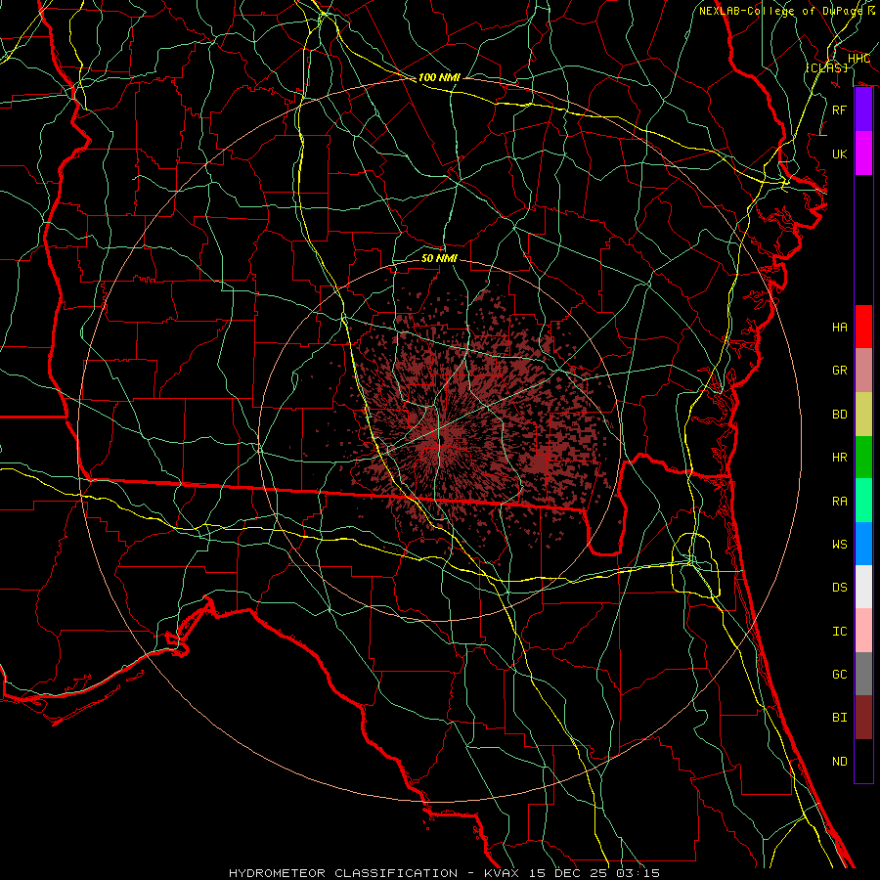Click the "ND" legend label
880x880 pixels.
point(839,761)
